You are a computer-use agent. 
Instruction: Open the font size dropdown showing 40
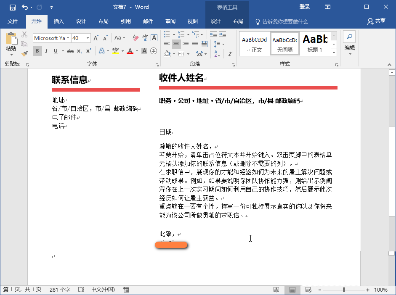88,38
